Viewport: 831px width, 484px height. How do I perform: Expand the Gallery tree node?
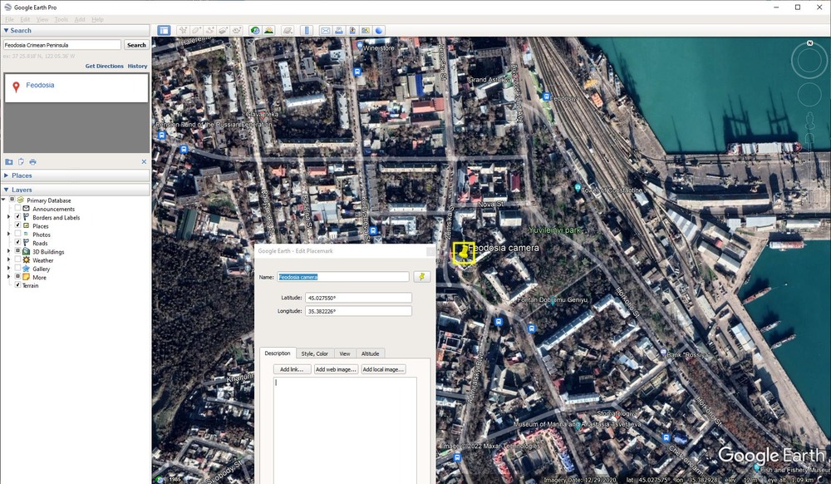(x=8, y=269)
